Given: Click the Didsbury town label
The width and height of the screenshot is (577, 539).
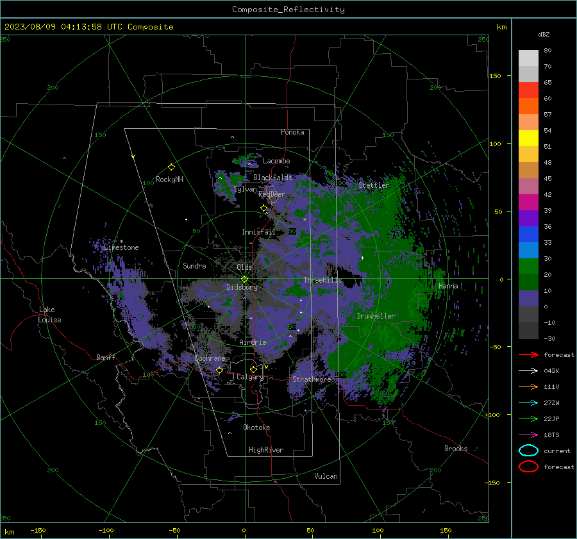Looking at the screenshot, I should point(242,287).
